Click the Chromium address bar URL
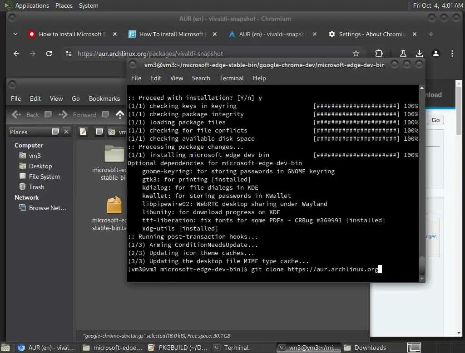This screenshot has height=353, width=465. tap(150, 54)
